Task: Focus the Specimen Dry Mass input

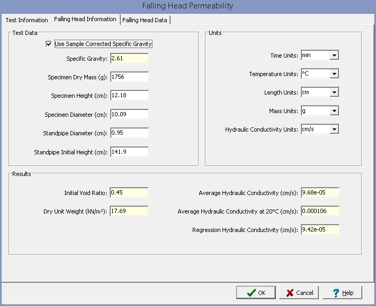Action: coord(129,77)
